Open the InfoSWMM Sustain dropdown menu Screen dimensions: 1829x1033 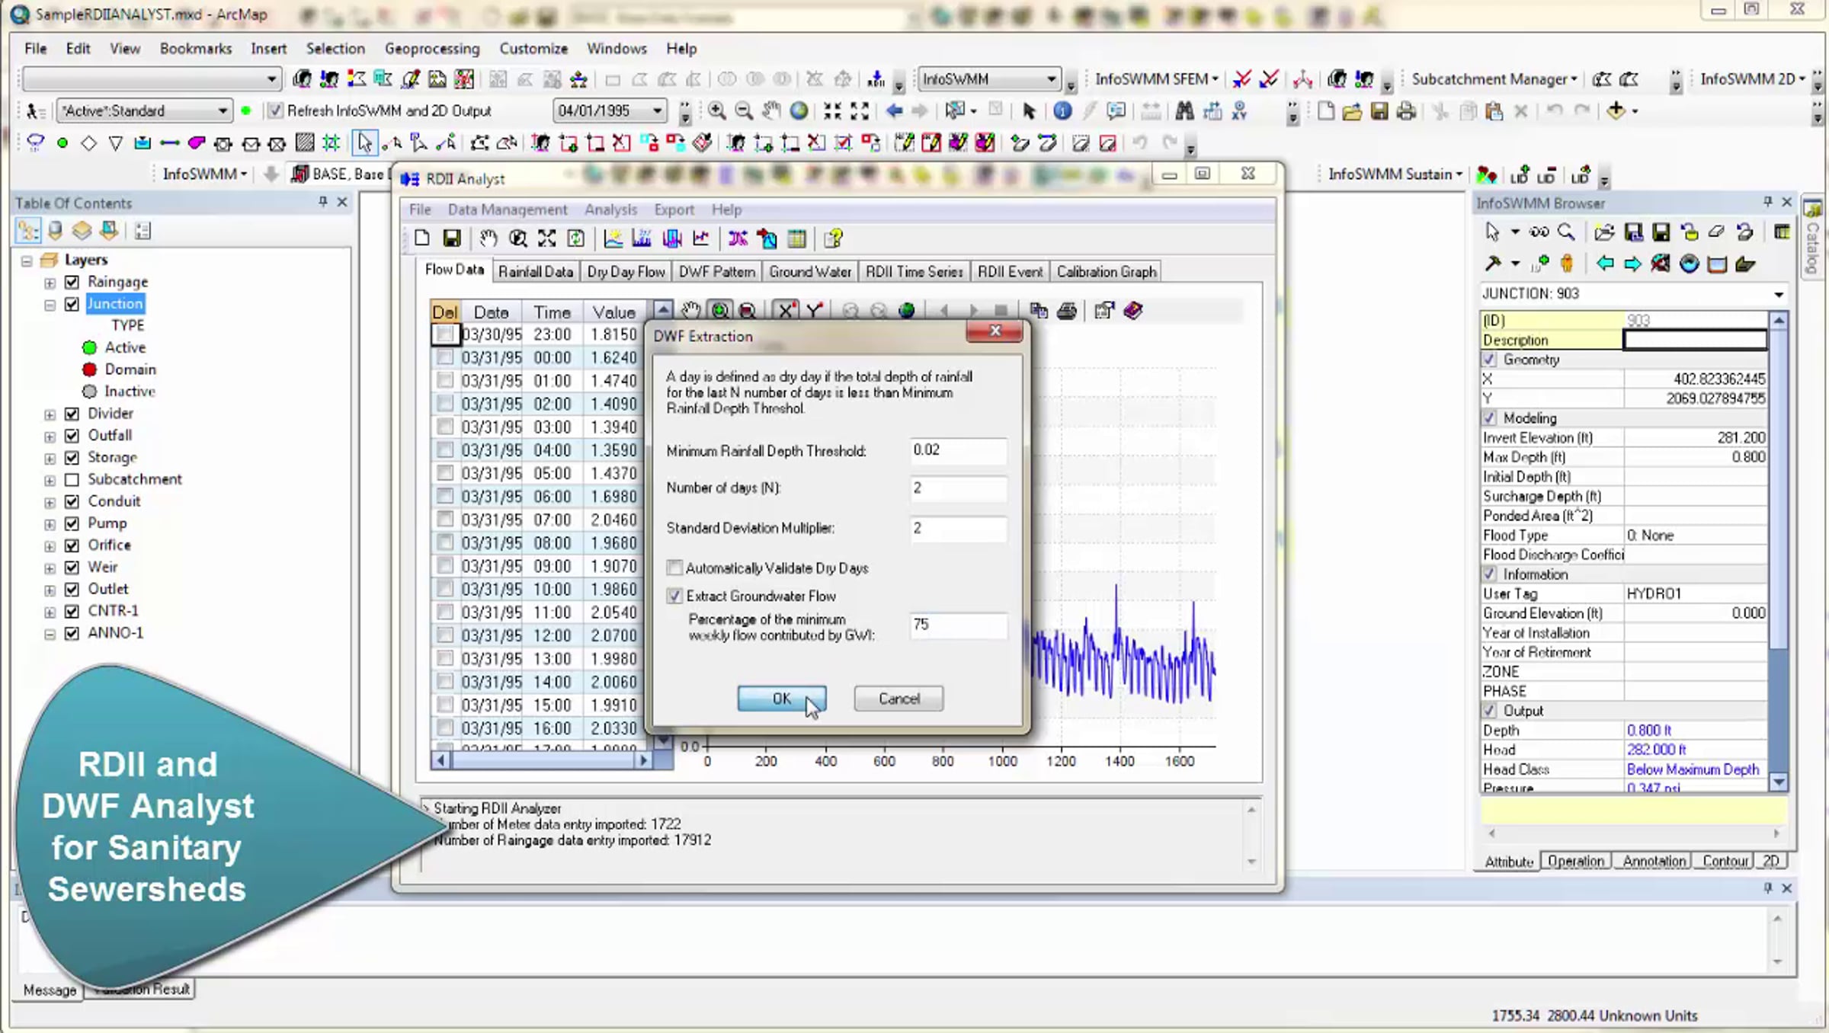1395,174
